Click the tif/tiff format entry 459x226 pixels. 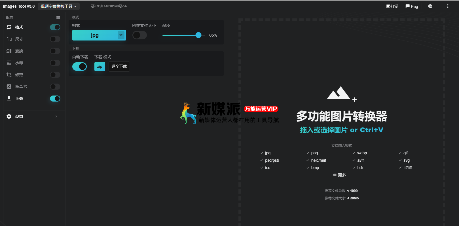point(408,168)
